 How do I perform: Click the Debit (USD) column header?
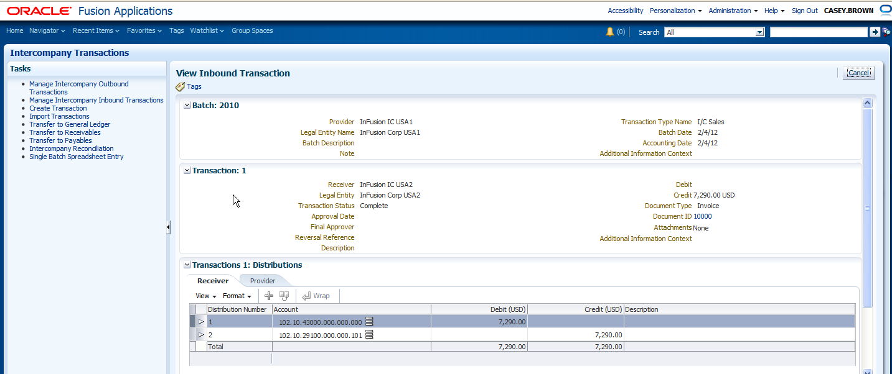[x=479, y=309]
